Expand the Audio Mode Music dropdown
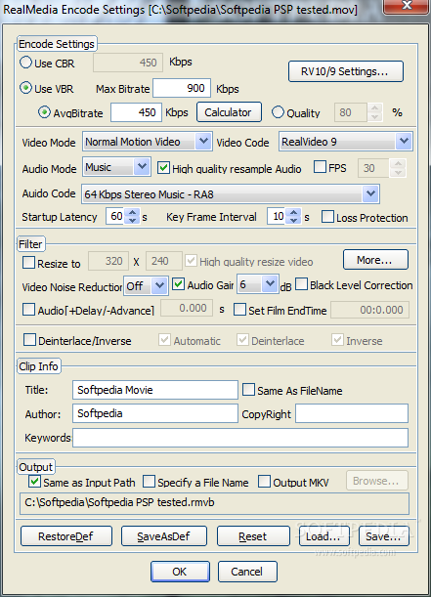431x597 pixels. (142, 166)
